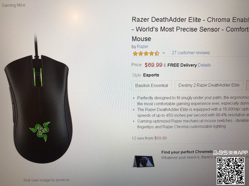Click the Gaming Mice breadcrumb link
Image resolution: width=249 pixels, height=186 pixels.
tap(13, 5)
